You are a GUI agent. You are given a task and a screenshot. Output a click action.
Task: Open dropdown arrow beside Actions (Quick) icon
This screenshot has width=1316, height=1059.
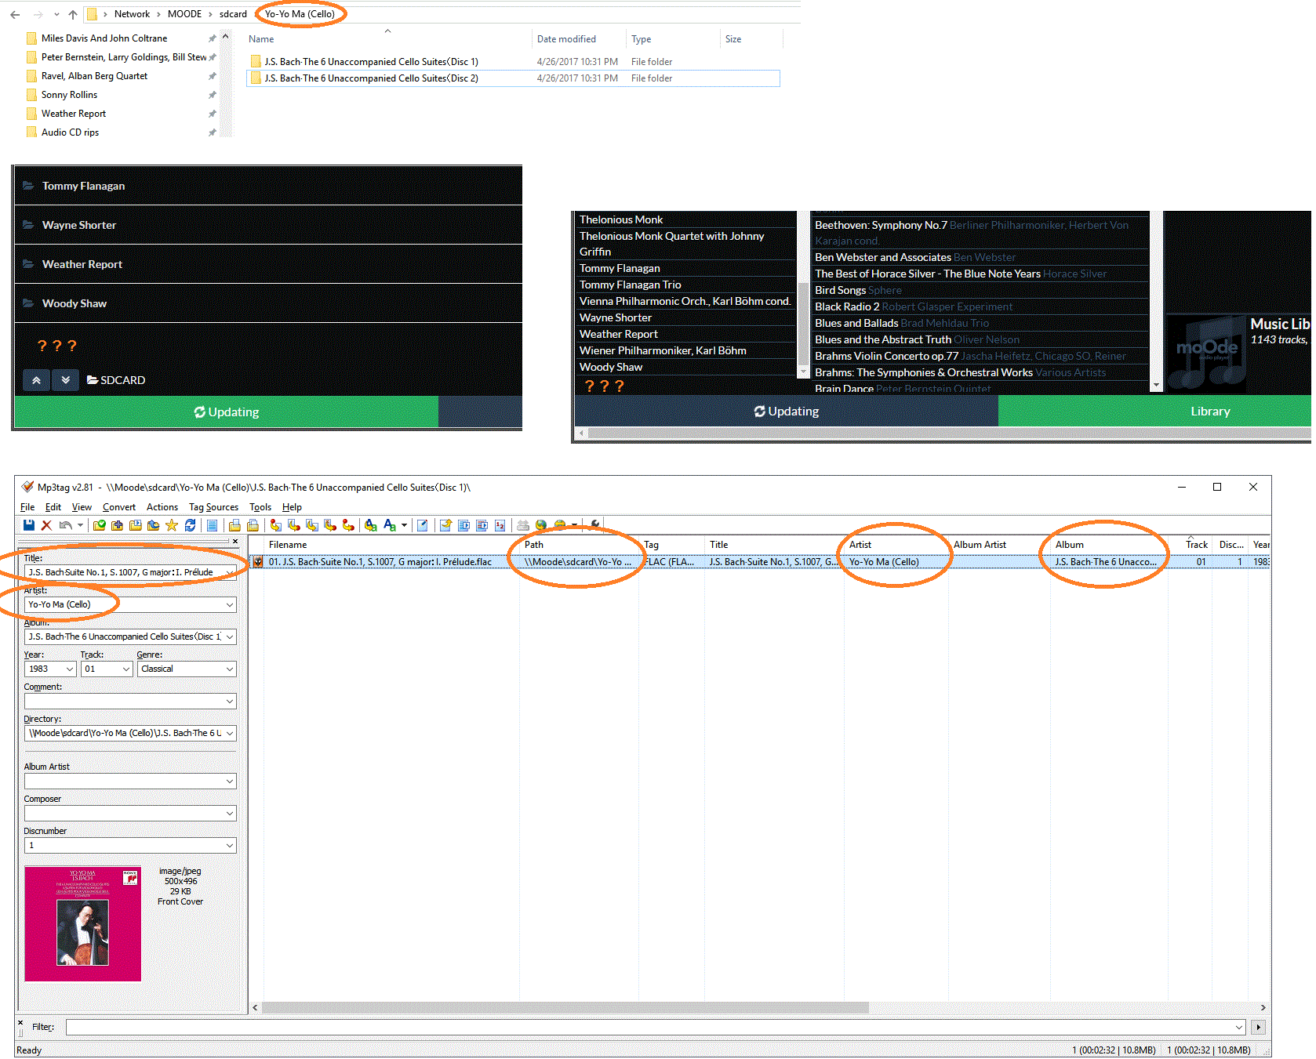[404, 525]
